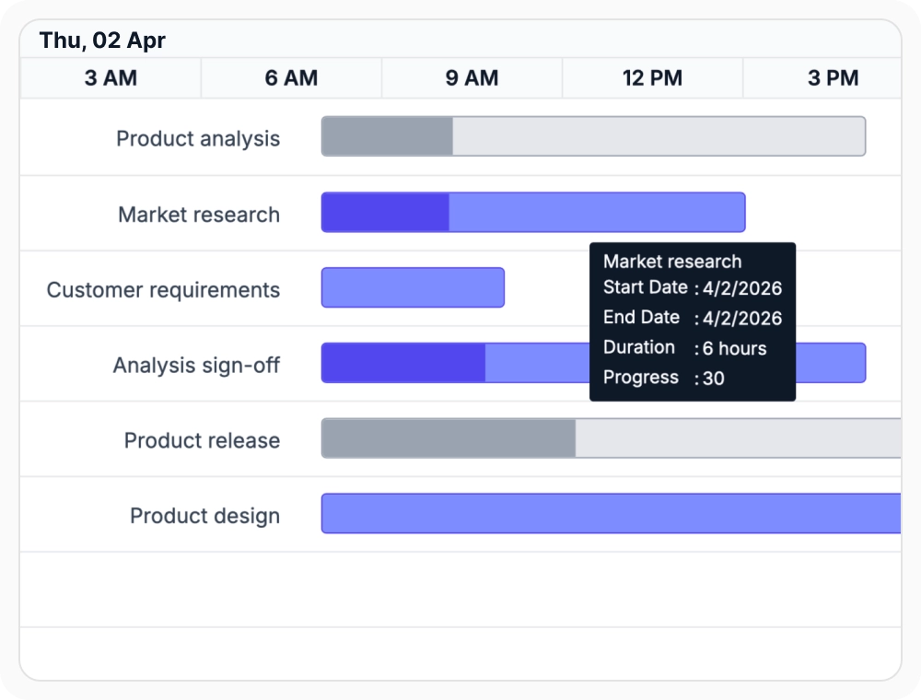
Task: Click the 3 PM timeline header cell
Action: (x=822, y=78)
